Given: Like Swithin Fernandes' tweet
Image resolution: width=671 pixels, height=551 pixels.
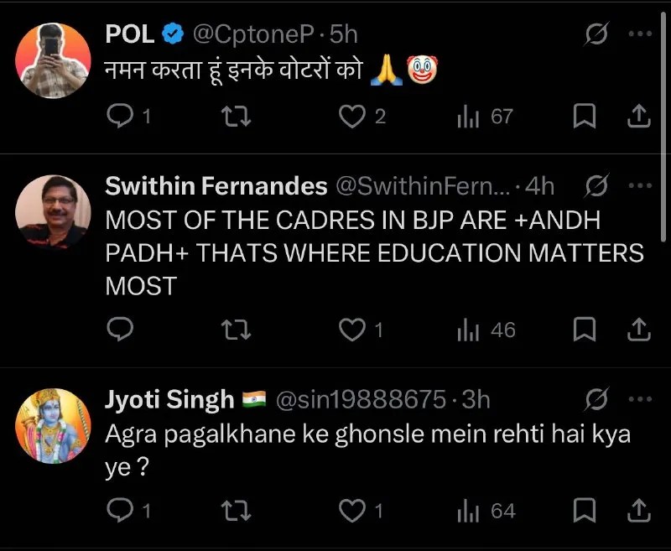Looking at the screenshot, I should pos(351,330).
